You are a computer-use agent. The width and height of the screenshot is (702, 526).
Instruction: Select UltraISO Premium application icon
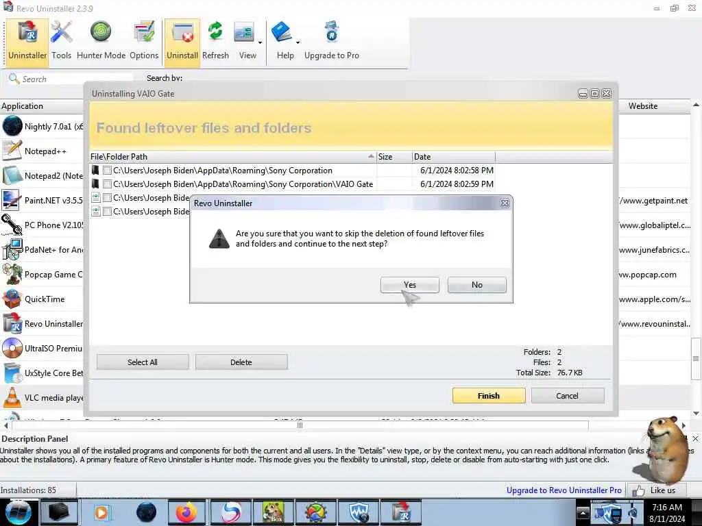12,348
